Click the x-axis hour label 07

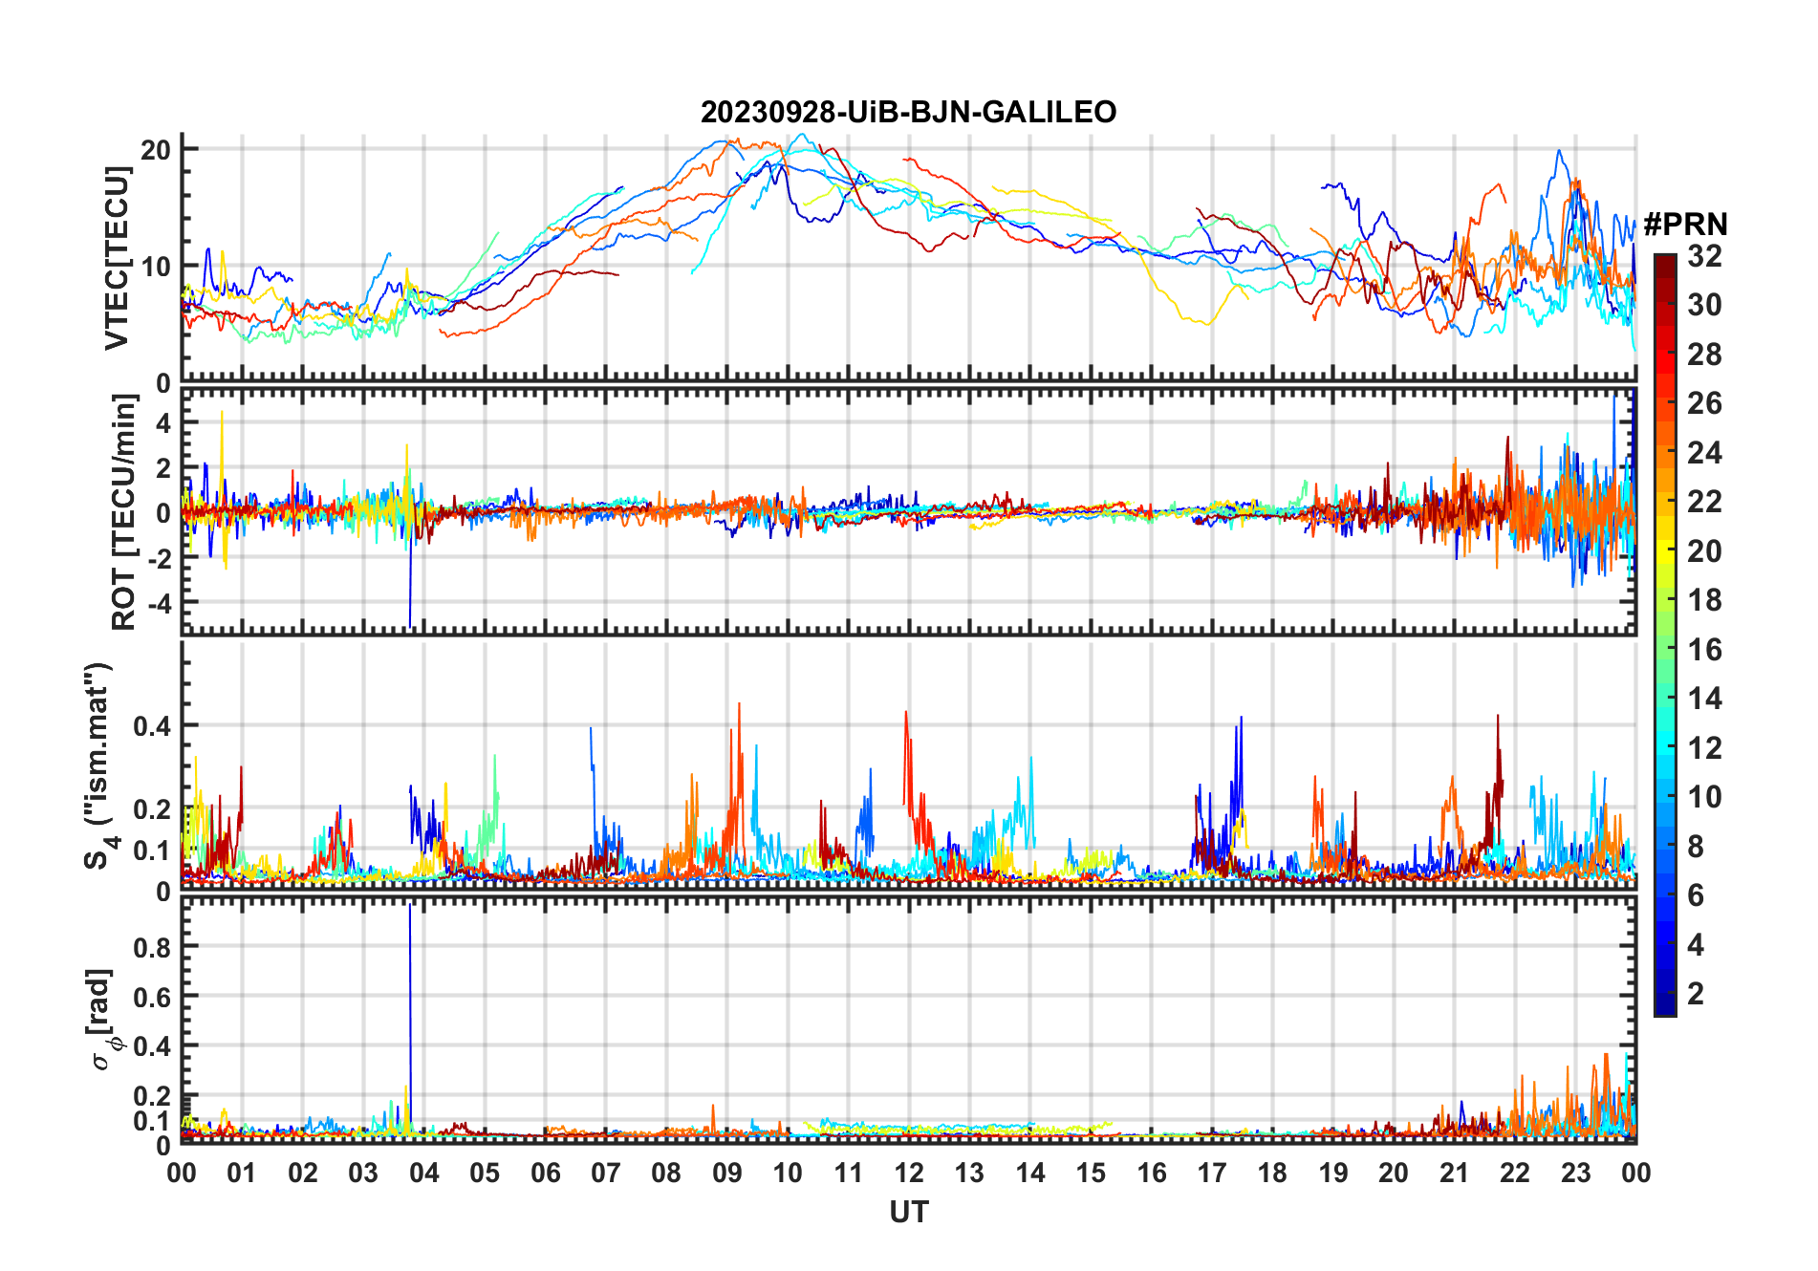click(x=606, y=1173)
